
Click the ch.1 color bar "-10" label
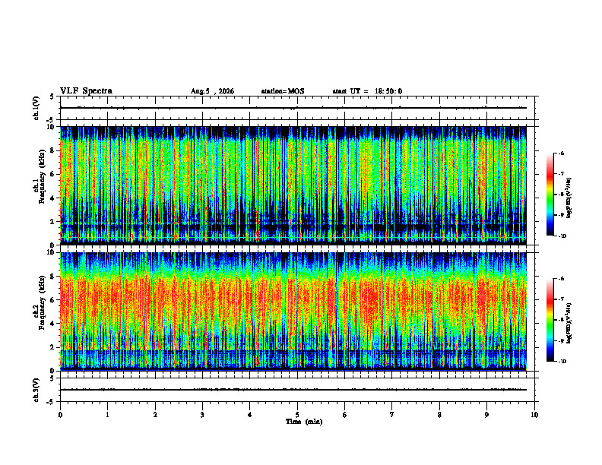(x=562, y=236)
